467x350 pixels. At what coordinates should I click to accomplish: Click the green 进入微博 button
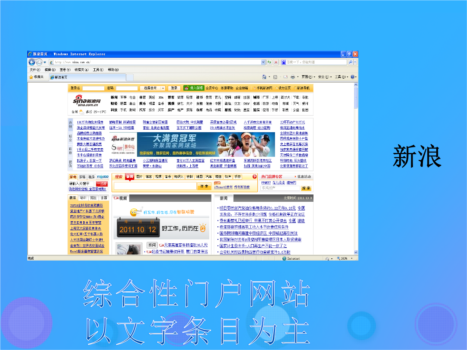pos(194,88)
